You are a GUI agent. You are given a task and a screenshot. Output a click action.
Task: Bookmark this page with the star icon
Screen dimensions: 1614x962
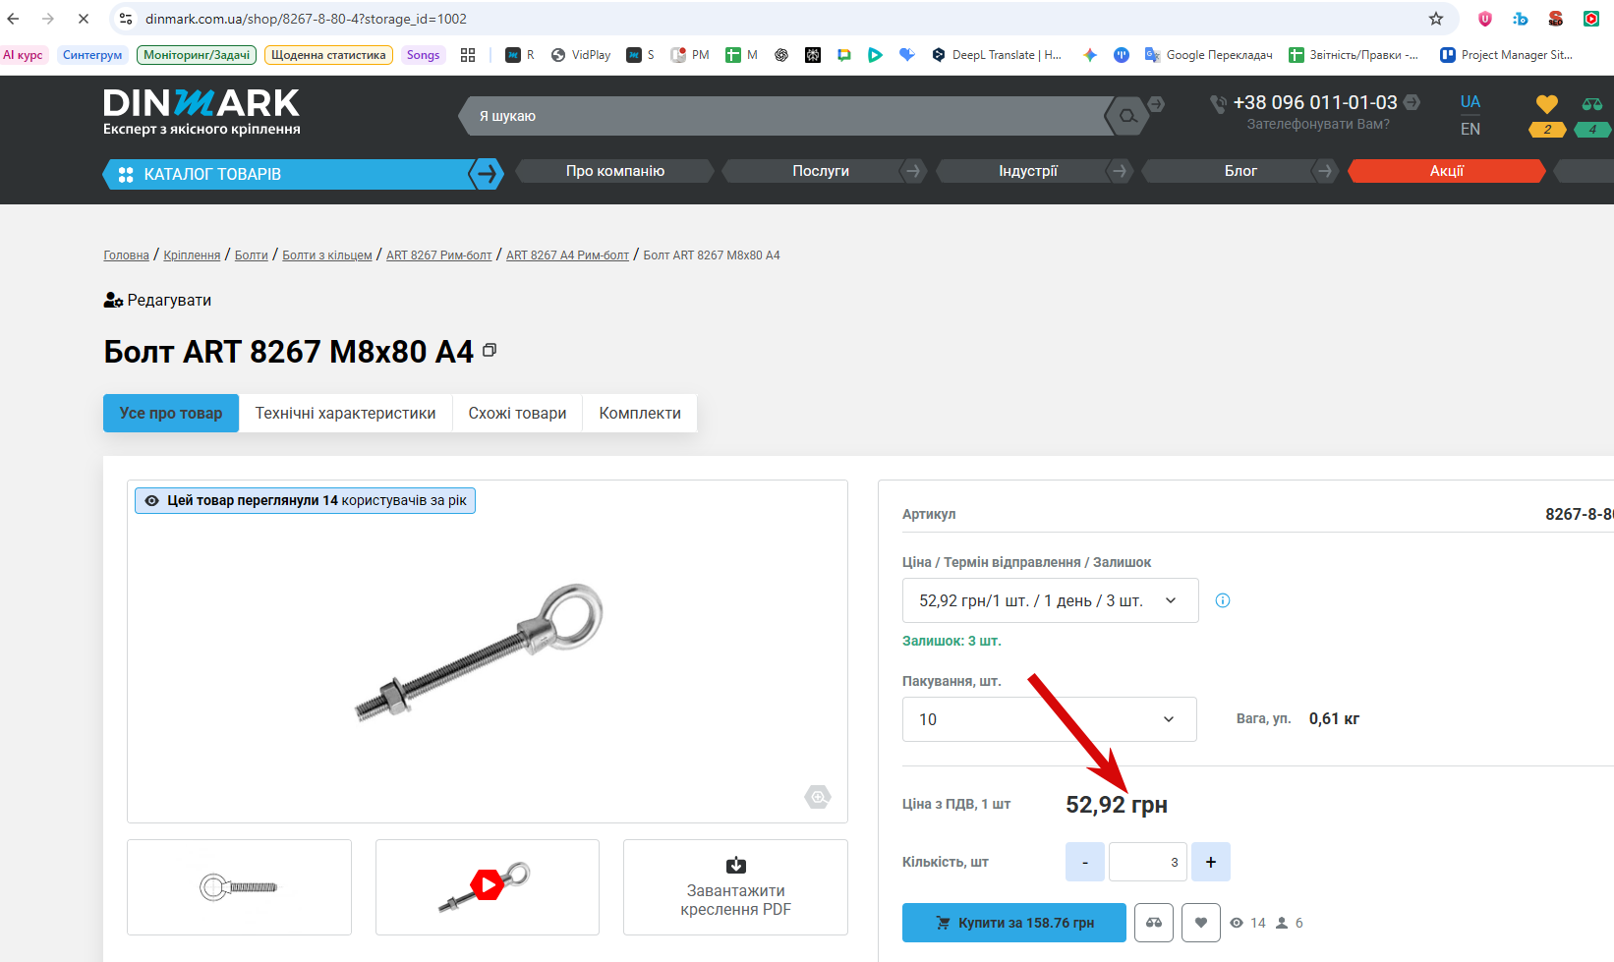1436,19
